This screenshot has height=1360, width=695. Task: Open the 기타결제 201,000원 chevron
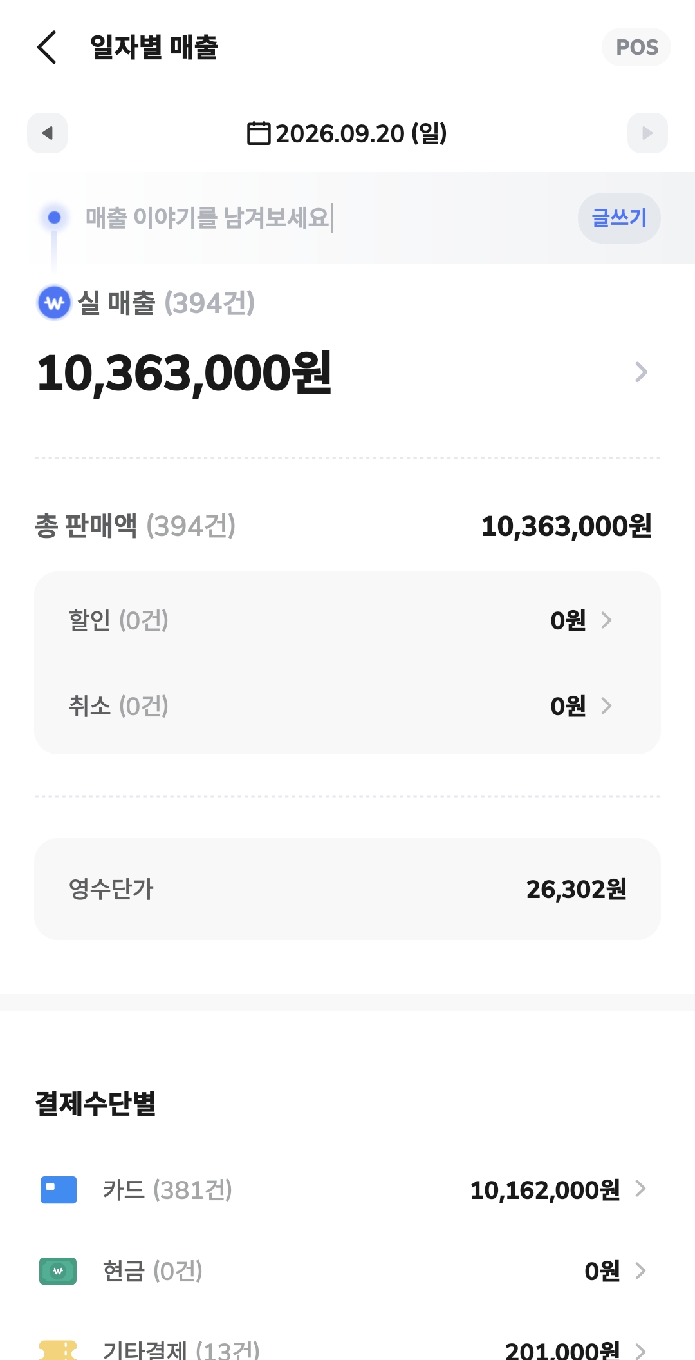640,1350
